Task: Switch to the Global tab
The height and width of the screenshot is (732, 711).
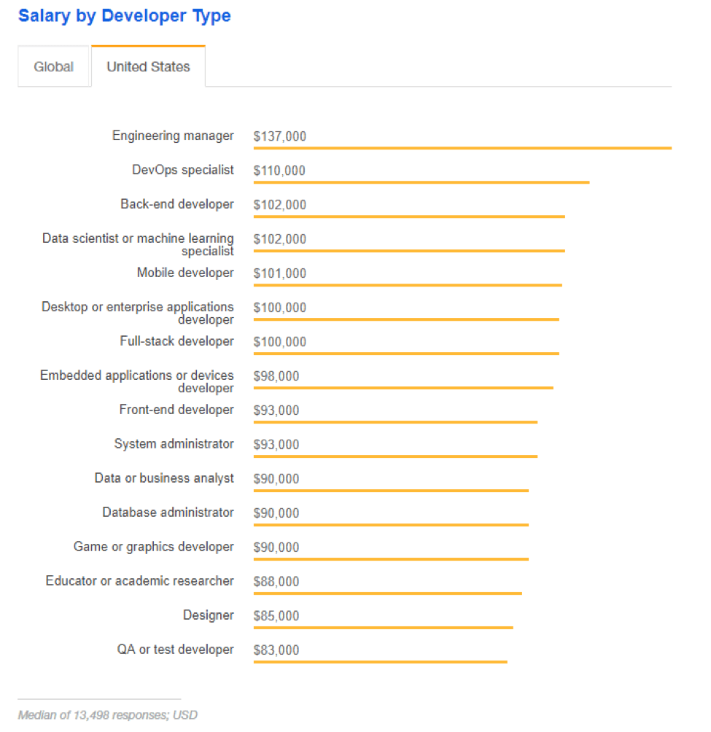Action: point(53,66)
